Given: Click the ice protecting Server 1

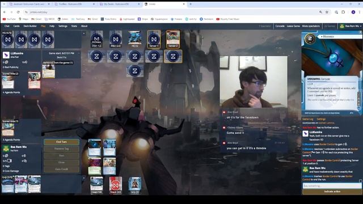Looking at the screenshot, I should [x=154, y=56].
